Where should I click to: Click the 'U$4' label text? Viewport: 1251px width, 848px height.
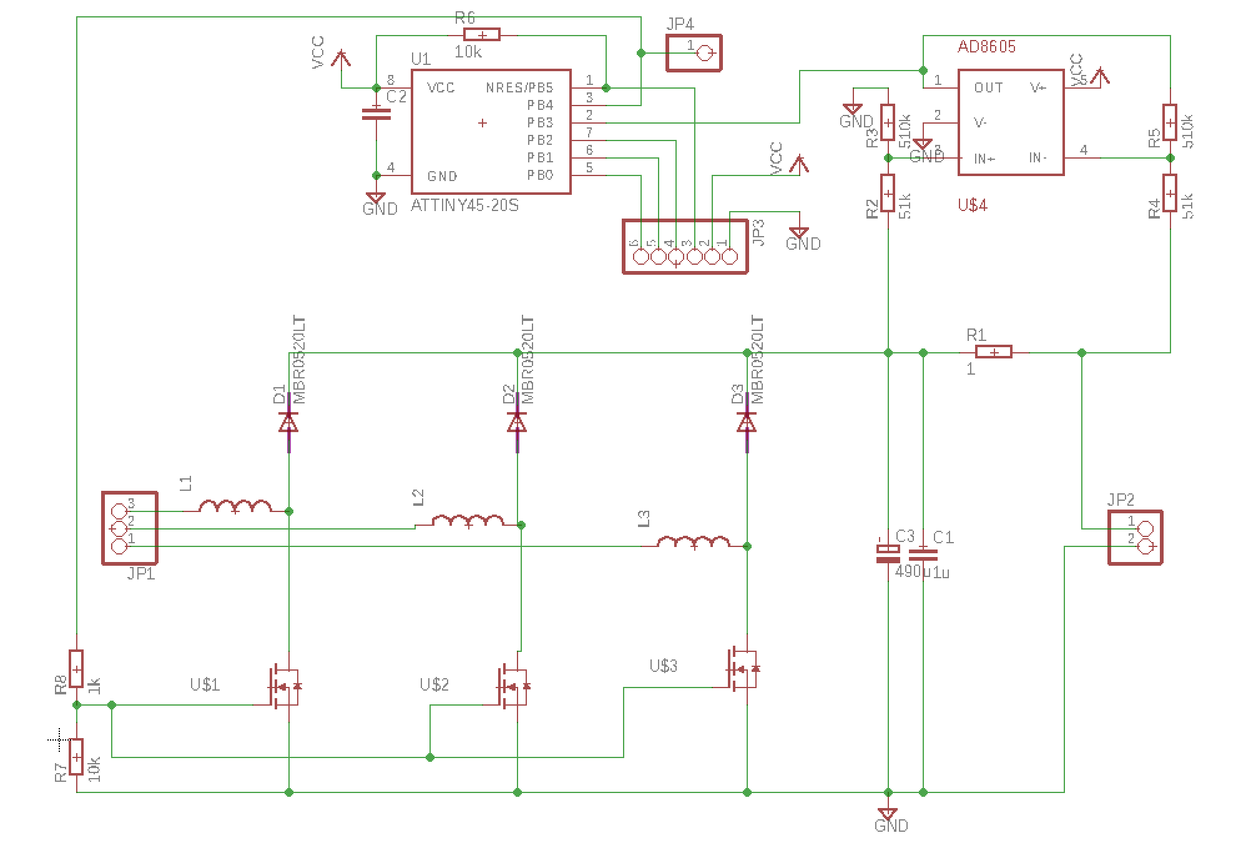[972, 205]
